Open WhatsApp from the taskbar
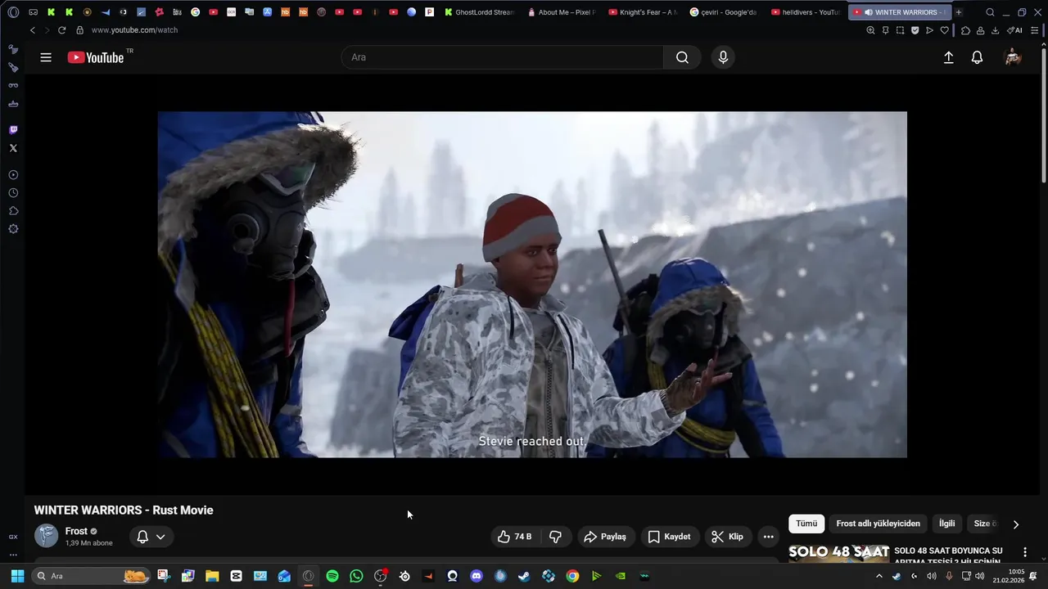The height and width of the screenshot is (589, 1048). (x=356, y=576)
